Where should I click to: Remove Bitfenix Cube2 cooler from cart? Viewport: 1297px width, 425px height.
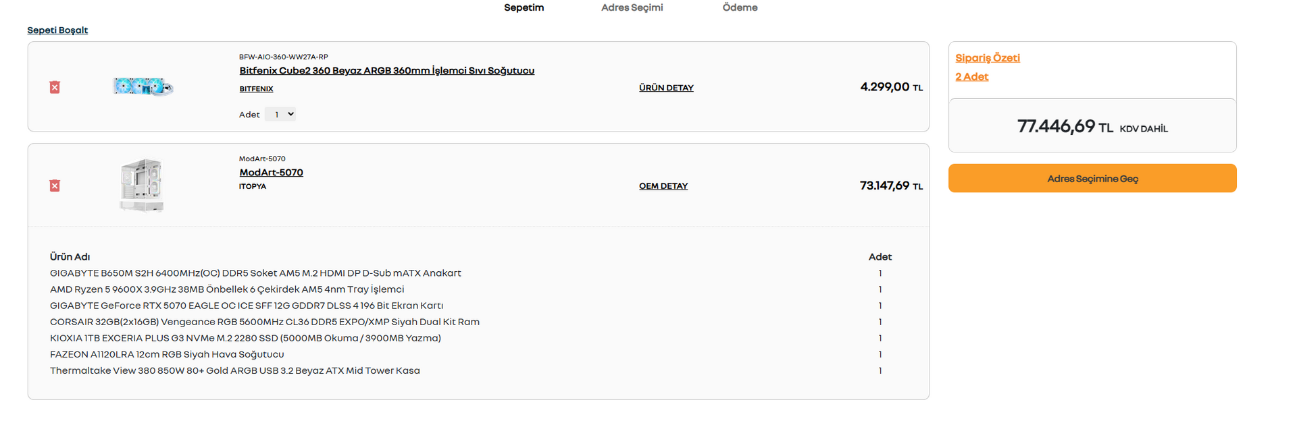55,87
